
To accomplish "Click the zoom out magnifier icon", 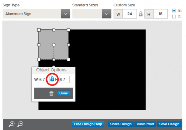I will [x=20, y=124].
